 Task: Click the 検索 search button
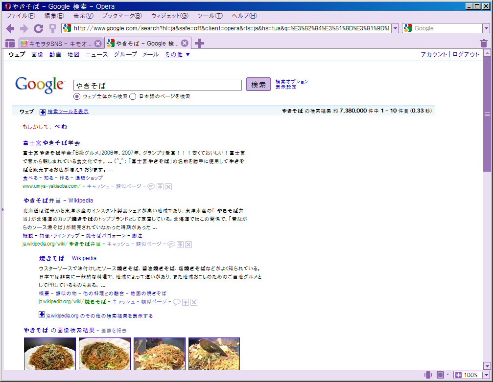(258, 84)
